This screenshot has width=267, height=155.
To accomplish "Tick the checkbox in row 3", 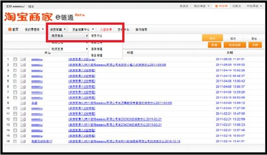I will point(15,70).
